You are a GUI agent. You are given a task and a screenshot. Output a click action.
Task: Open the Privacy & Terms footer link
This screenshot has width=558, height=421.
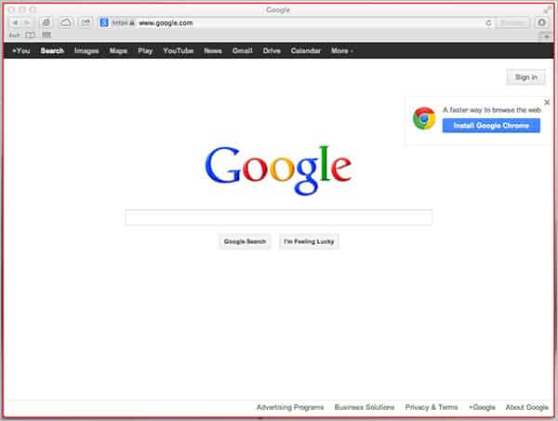[x=432, y=407]
